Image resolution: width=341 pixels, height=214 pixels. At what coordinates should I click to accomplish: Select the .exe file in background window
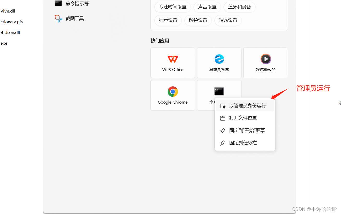(x=4, y=43)
